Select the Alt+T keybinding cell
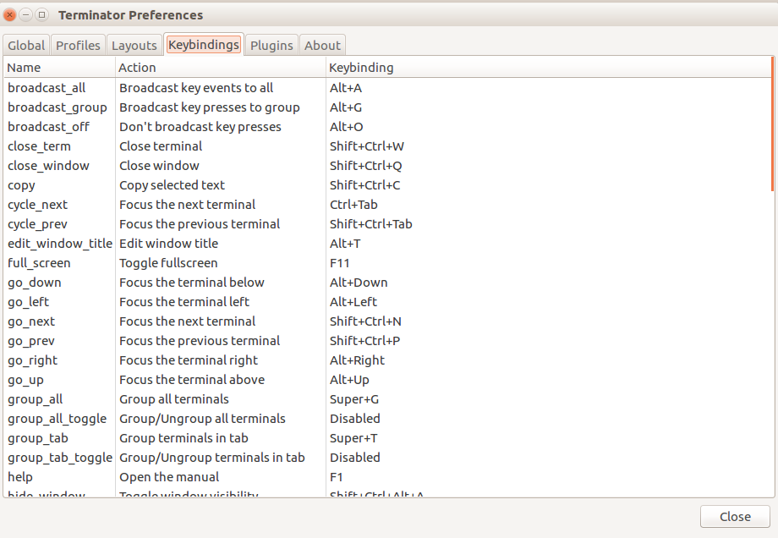The height and width of the screenshot is (538, 778). click(345, 244)
